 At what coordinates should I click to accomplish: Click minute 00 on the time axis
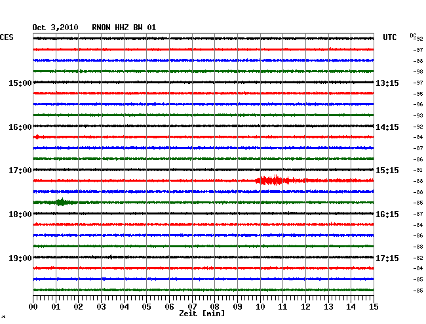click(33, 307)
